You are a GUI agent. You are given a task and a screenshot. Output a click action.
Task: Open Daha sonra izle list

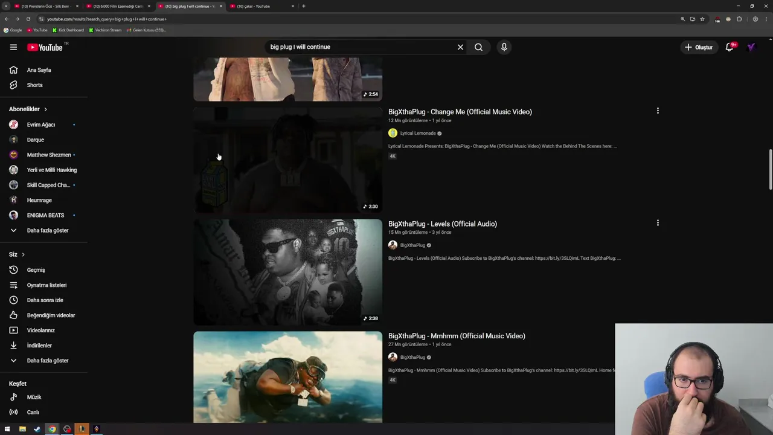click(43, 300)
